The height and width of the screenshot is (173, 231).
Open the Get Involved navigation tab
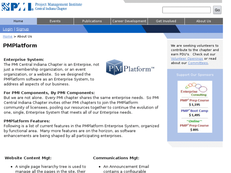[x=166, y=21]
